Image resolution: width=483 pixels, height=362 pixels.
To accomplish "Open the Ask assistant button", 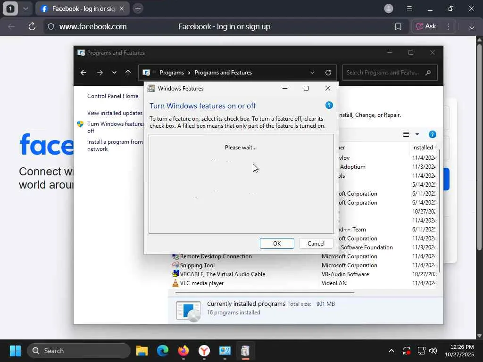I will [426, 26].
